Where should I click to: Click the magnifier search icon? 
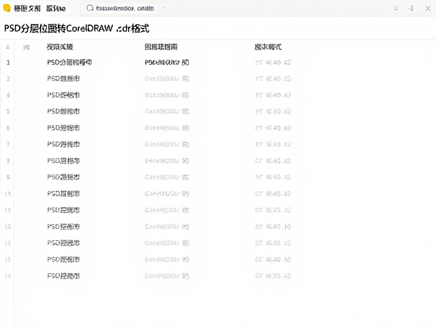click(x=90, y=8)
